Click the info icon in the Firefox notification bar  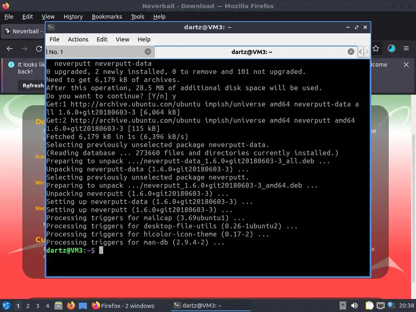tap(11, 65)
